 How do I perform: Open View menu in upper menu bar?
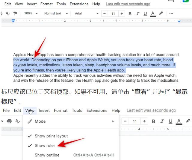point(19,4)
